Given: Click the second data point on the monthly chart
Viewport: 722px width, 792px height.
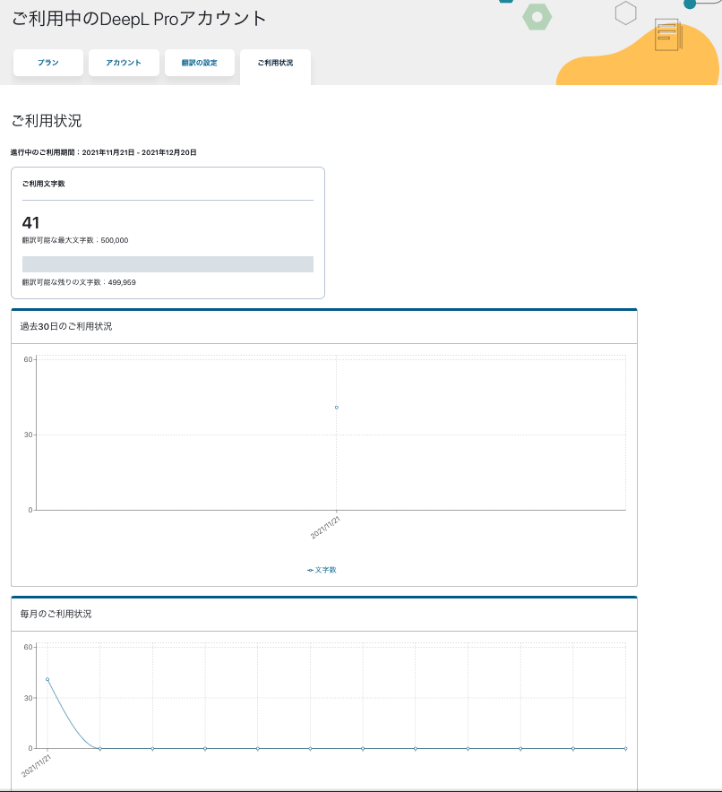Looking at the screenshot, I should click(100, 749).
